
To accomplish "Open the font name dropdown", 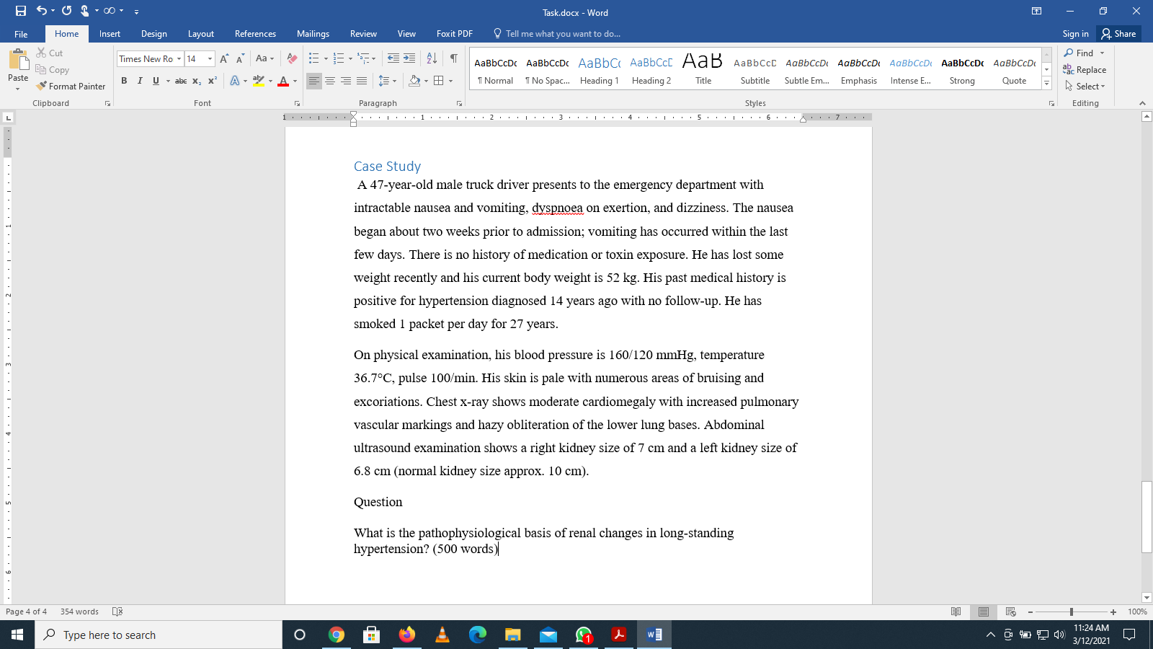I will tap(179, 58).
